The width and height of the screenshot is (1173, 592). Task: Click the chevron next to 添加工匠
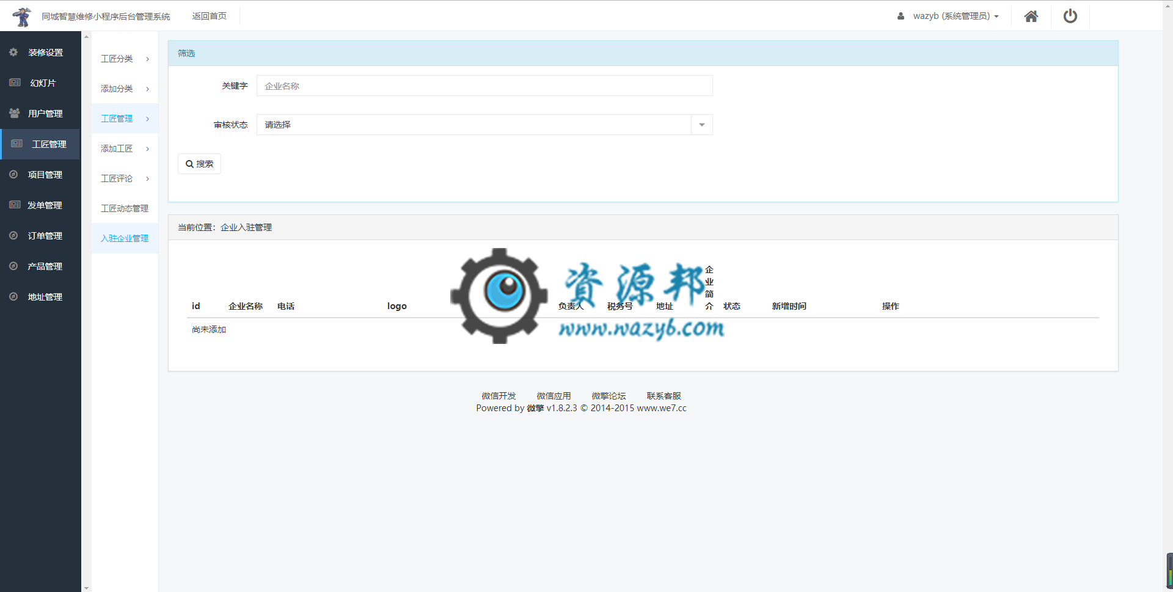(148, 149)
